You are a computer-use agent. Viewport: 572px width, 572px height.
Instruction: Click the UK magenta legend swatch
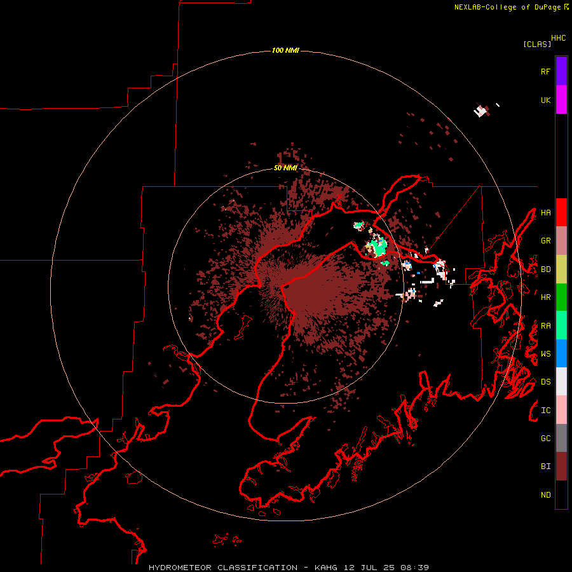(x=561, y=100)
